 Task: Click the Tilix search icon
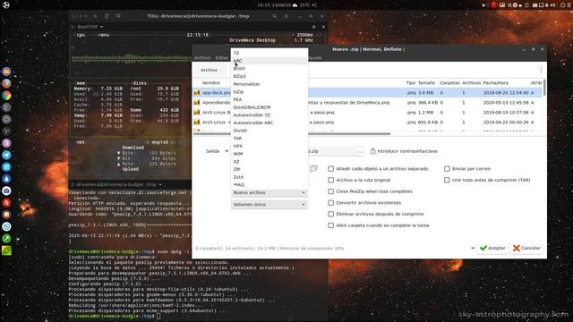pos(275,16)
